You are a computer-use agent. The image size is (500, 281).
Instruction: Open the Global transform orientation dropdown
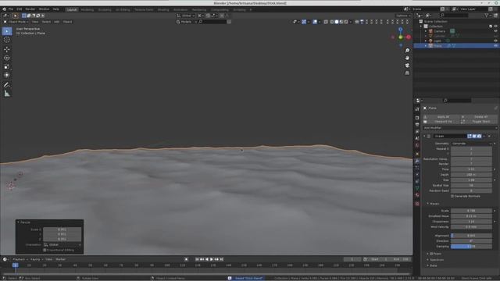click(x=186, y=16)
